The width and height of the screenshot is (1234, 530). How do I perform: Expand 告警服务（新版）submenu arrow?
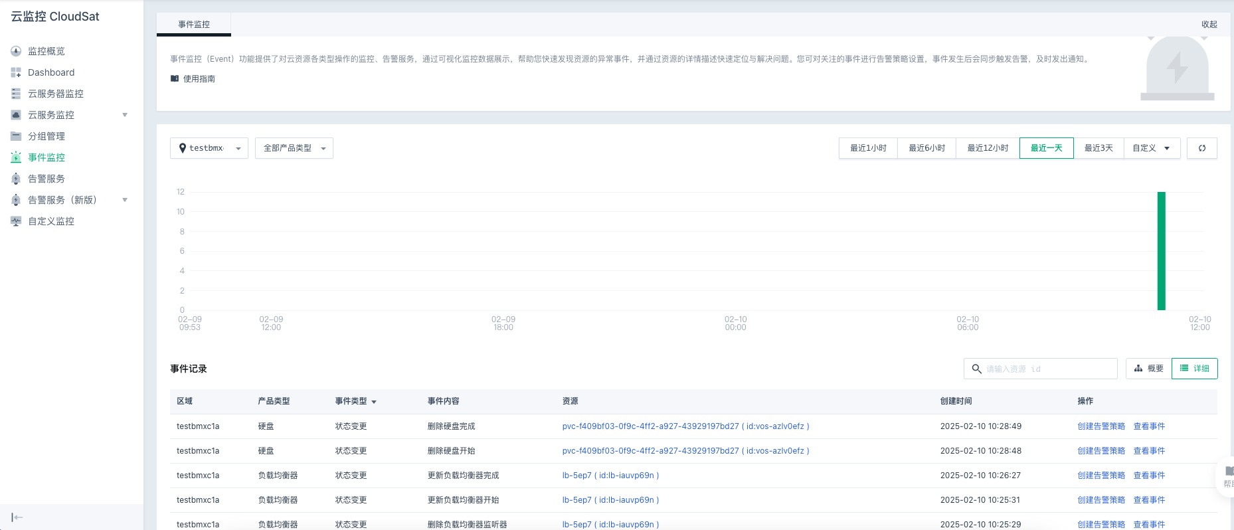tap(125, 200)
